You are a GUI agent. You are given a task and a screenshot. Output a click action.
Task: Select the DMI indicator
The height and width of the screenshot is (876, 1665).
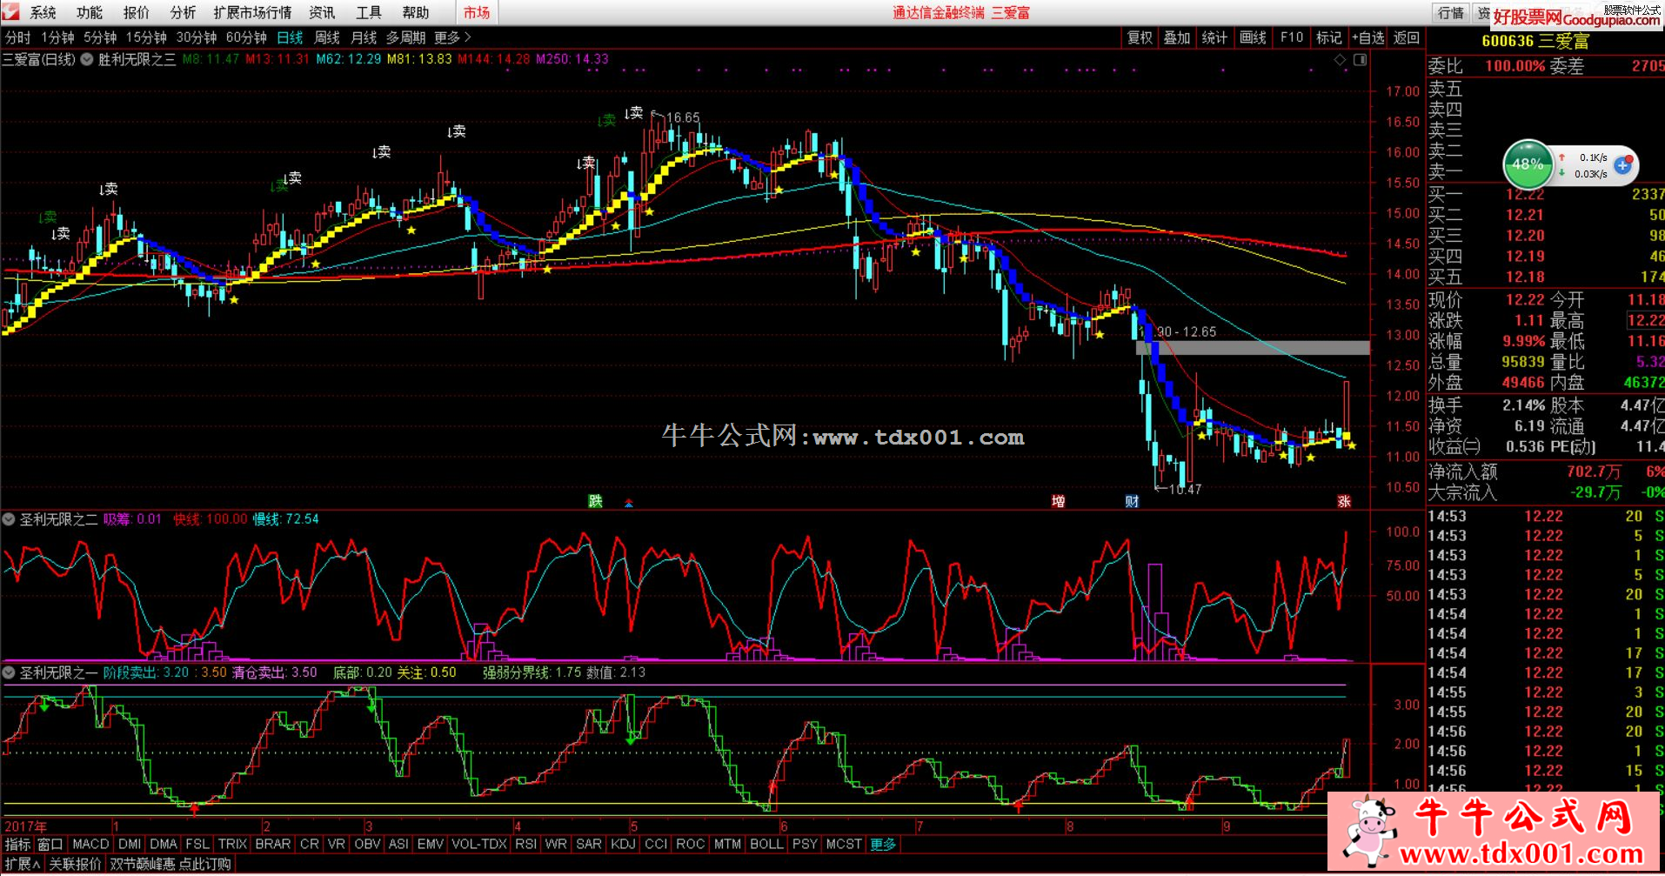click(x=130, y=844)
